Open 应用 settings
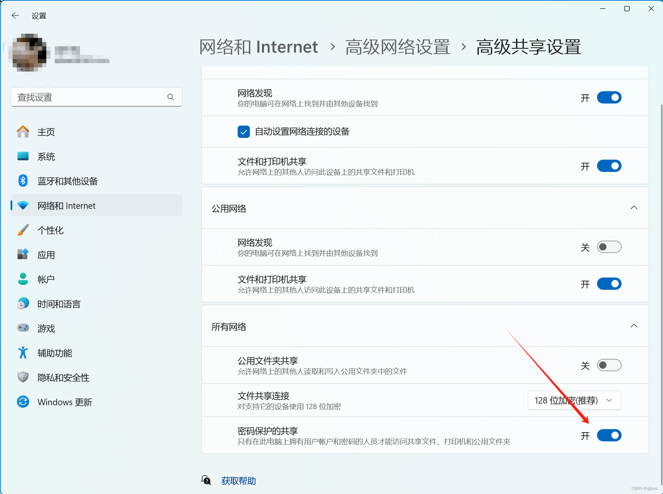 coord(97,255)
